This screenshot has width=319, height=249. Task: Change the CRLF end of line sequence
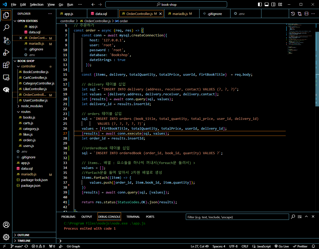pyautogui.click(x=245, y=246)
